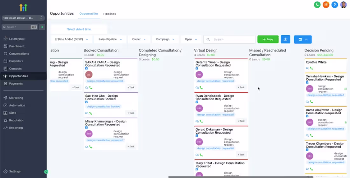Click the horizontal scrollbar at bottom

pos(241,177)
